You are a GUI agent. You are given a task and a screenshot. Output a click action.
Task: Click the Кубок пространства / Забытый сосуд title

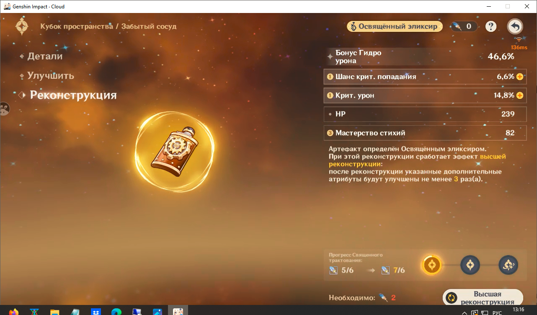coord(108,26)
